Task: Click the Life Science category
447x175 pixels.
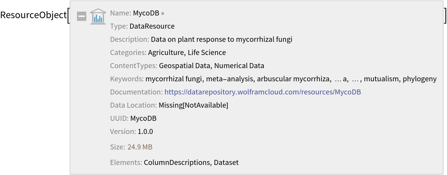Action: tap(207, 53)
